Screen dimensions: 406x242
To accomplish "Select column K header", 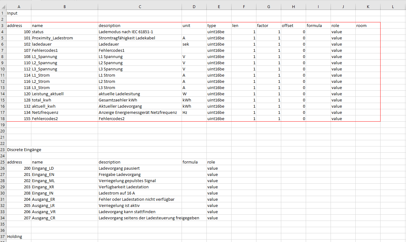I will click(368, 7).
